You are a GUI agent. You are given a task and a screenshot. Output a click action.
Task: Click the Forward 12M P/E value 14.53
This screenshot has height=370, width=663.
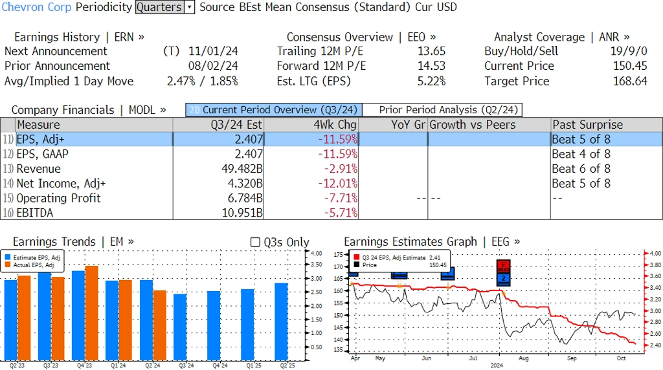(432, 66)
